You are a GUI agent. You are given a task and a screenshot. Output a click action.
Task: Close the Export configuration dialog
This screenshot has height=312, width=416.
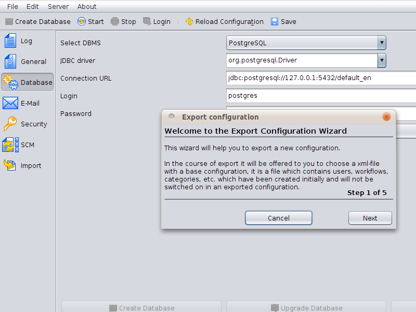386,116
